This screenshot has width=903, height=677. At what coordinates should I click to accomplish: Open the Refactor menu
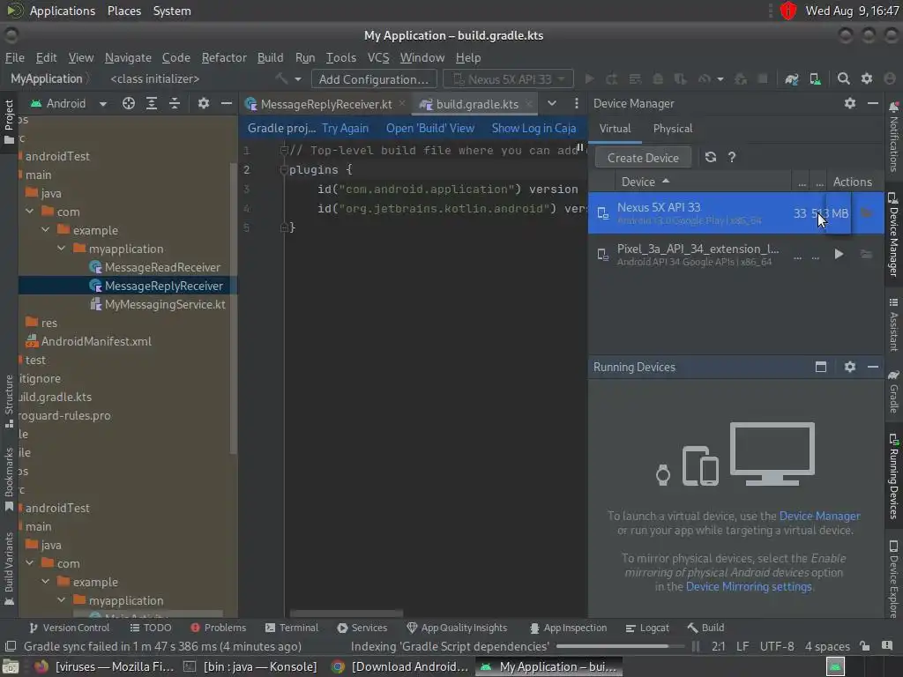[x=224, y=57]
